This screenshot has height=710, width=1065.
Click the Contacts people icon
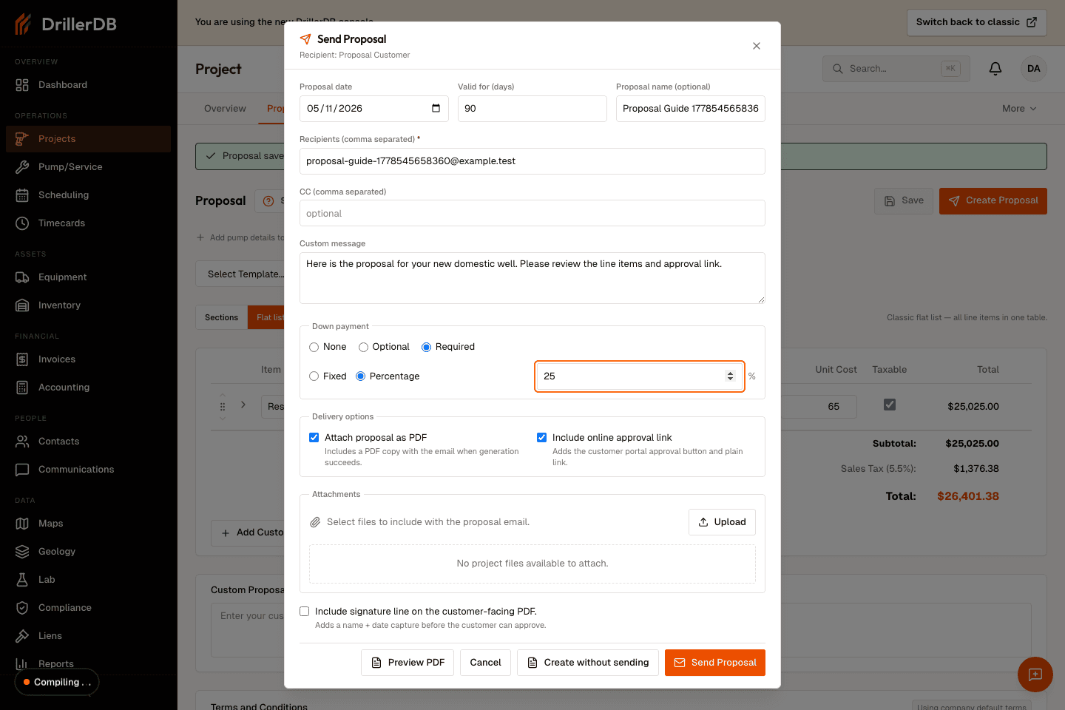coord(22,442)
